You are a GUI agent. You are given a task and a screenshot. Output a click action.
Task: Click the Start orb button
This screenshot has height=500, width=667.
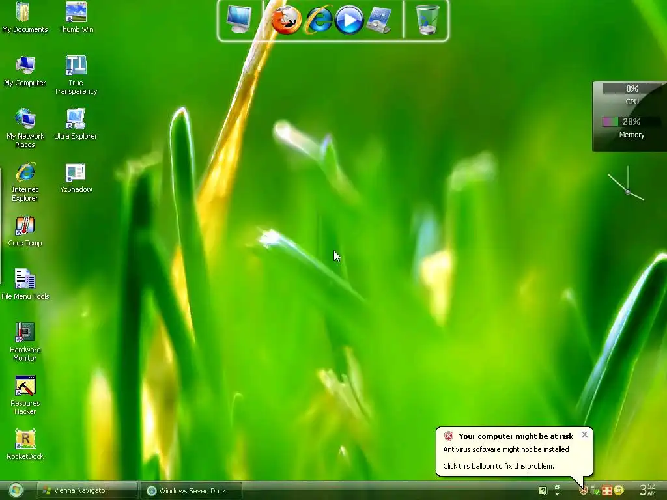pos(16,491)
